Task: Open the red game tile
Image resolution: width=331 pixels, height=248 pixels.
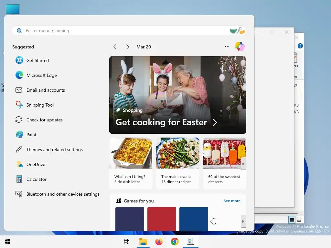Action: (162, 219)
